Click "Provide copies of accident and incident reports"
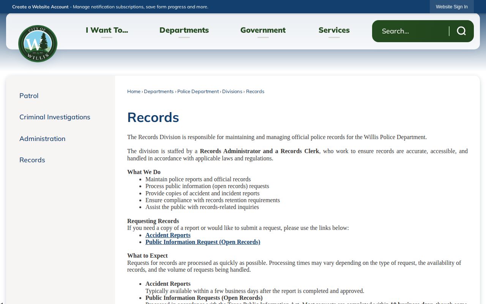The height and width of the screenshot is (304, 486). 202,193
